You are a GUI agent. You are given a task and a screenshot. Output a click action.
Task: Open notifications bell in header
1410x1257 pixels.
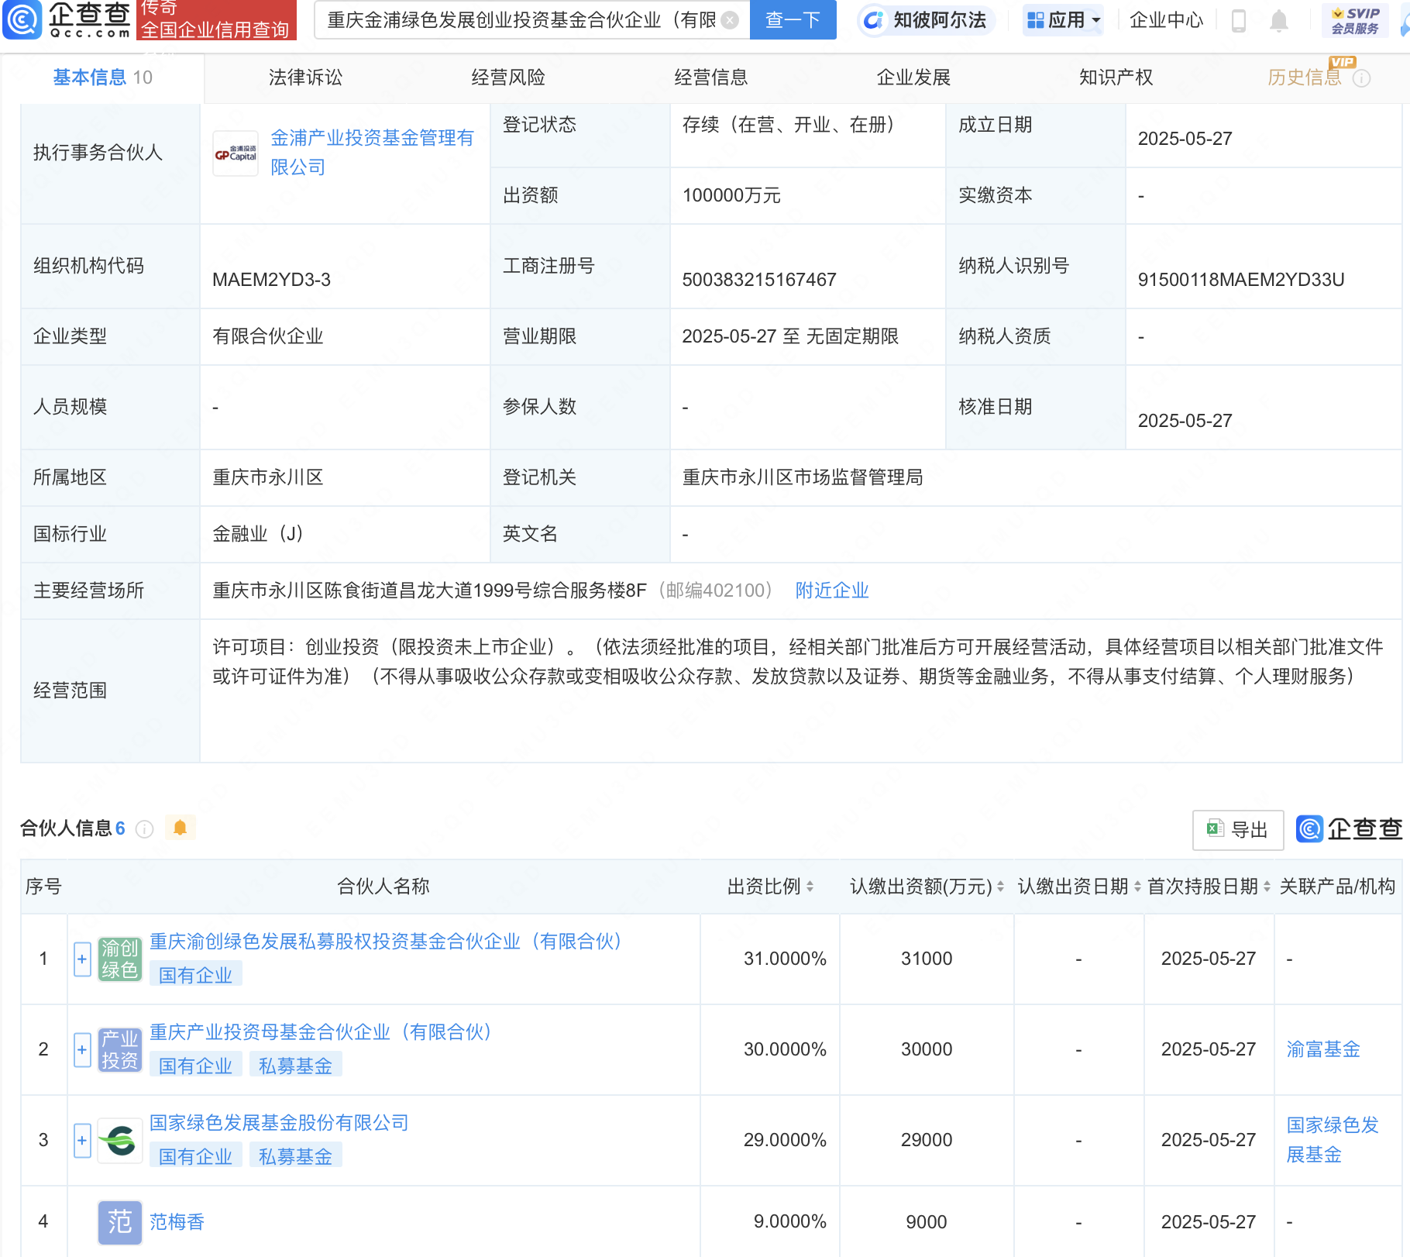(x=1279, y=20)
